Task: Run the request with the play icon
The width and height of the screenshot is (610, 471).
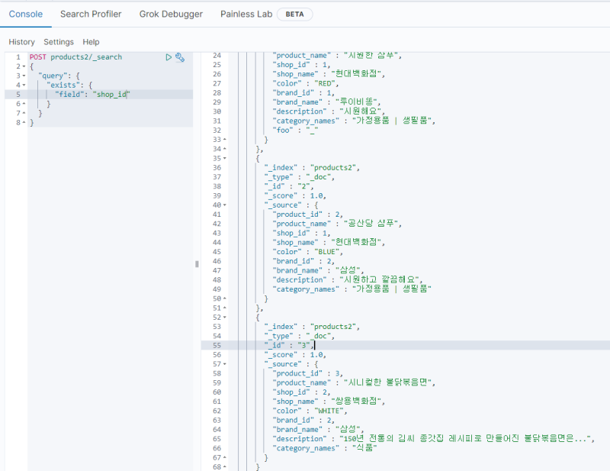Action: [x=169, y=57]
